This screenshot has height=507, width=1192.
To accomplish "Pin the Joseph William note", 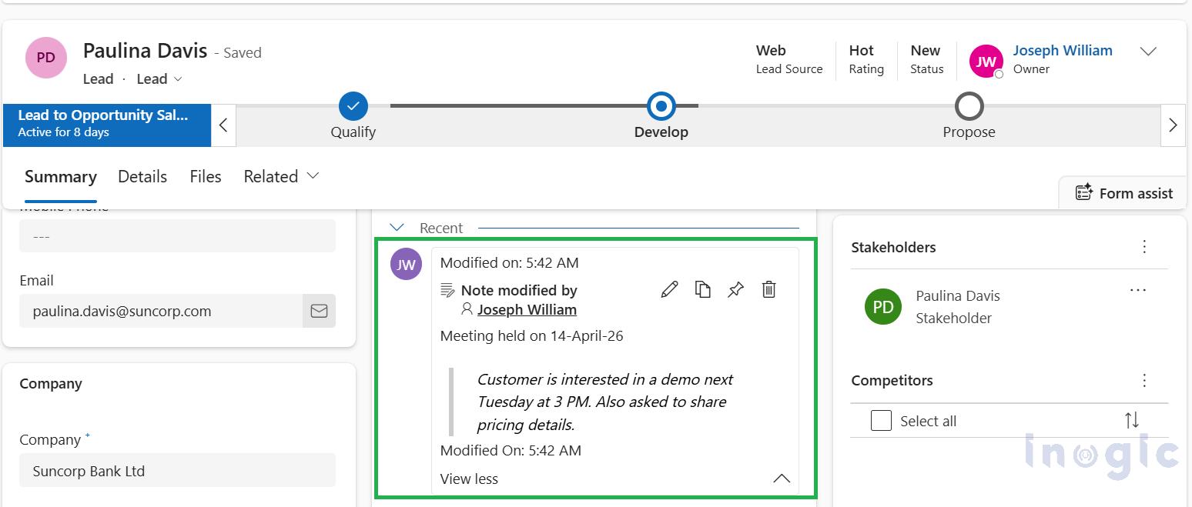I will click(735, 289).
